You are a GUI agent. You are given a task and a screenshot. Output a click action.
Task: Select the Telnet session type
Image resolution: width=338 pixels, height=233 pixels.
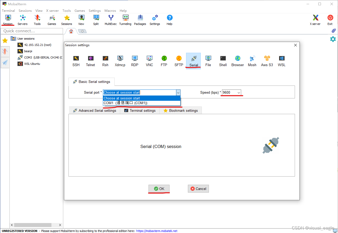pos(91,61)
